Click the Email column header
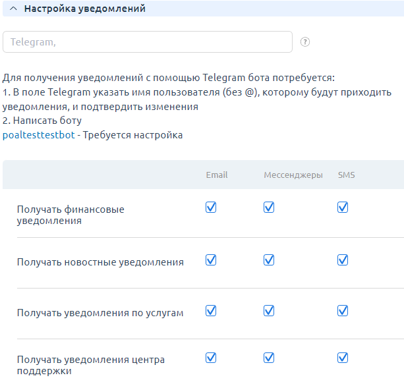Screen dimensions: 404x388 coord(217,175)
